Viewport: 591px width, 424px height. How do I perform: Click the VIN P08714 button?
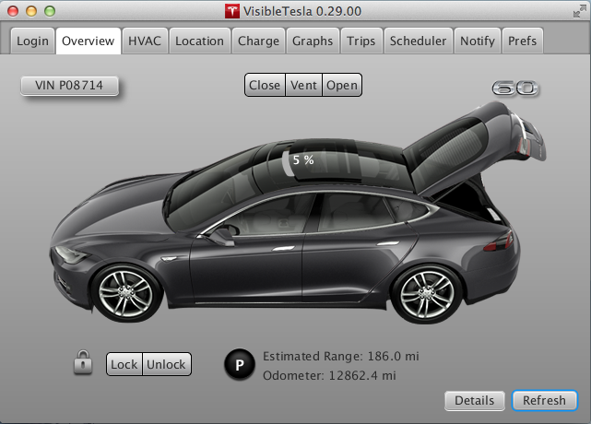(x=69, y=85)
